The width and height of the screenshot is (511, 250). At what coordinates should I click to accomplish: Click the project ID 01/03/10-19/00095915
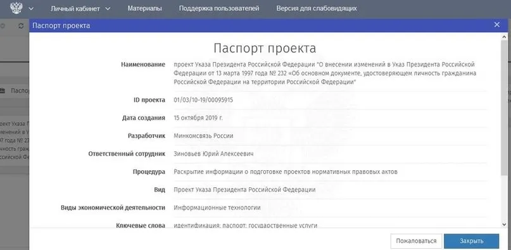203,100
